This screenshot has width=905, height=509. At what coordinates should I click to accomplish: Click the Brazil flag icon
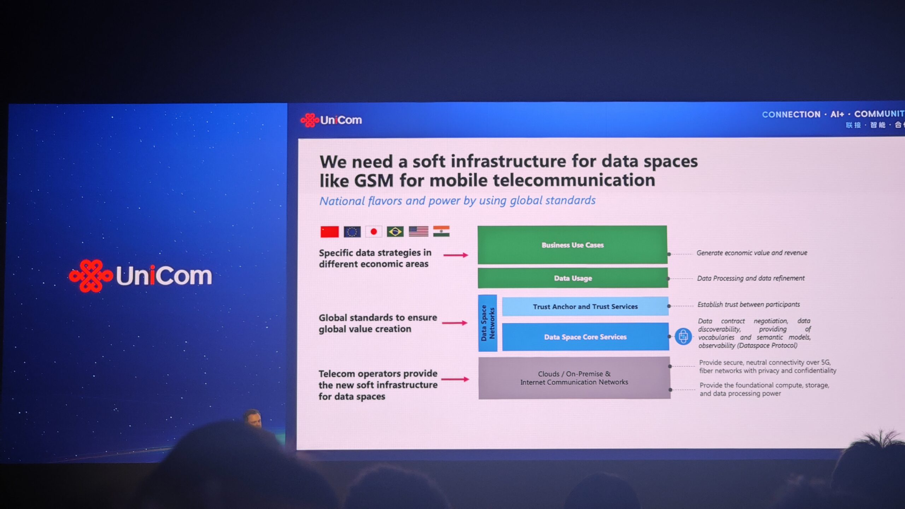click(395, 232)
